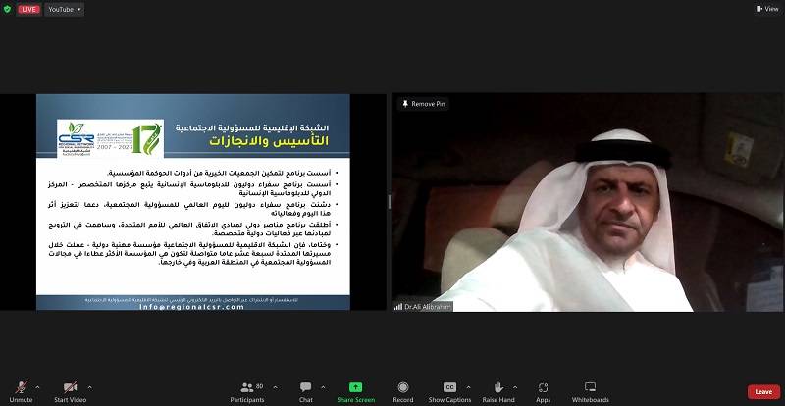This screenshot has height=406, width=785.
Task: Open the Participants panel
Action: pos(245,387)
